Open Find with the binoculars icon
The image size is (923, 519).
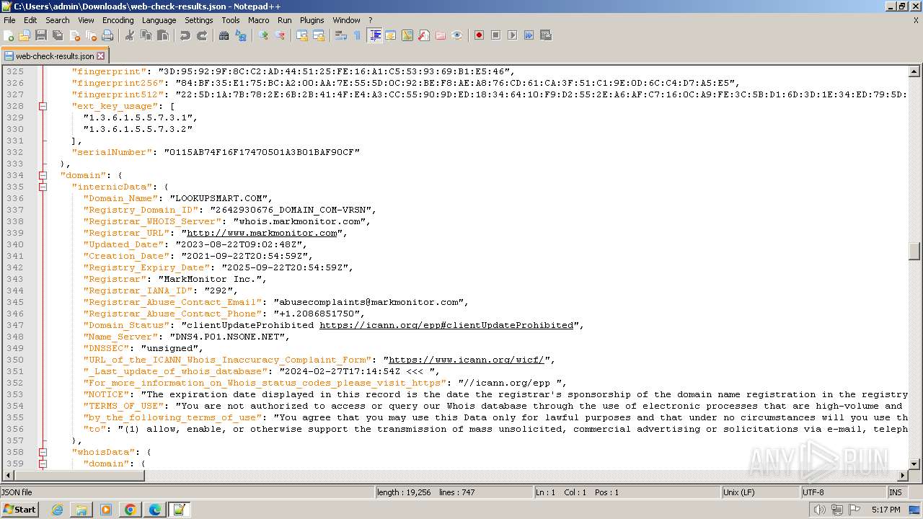click(224, 35)
